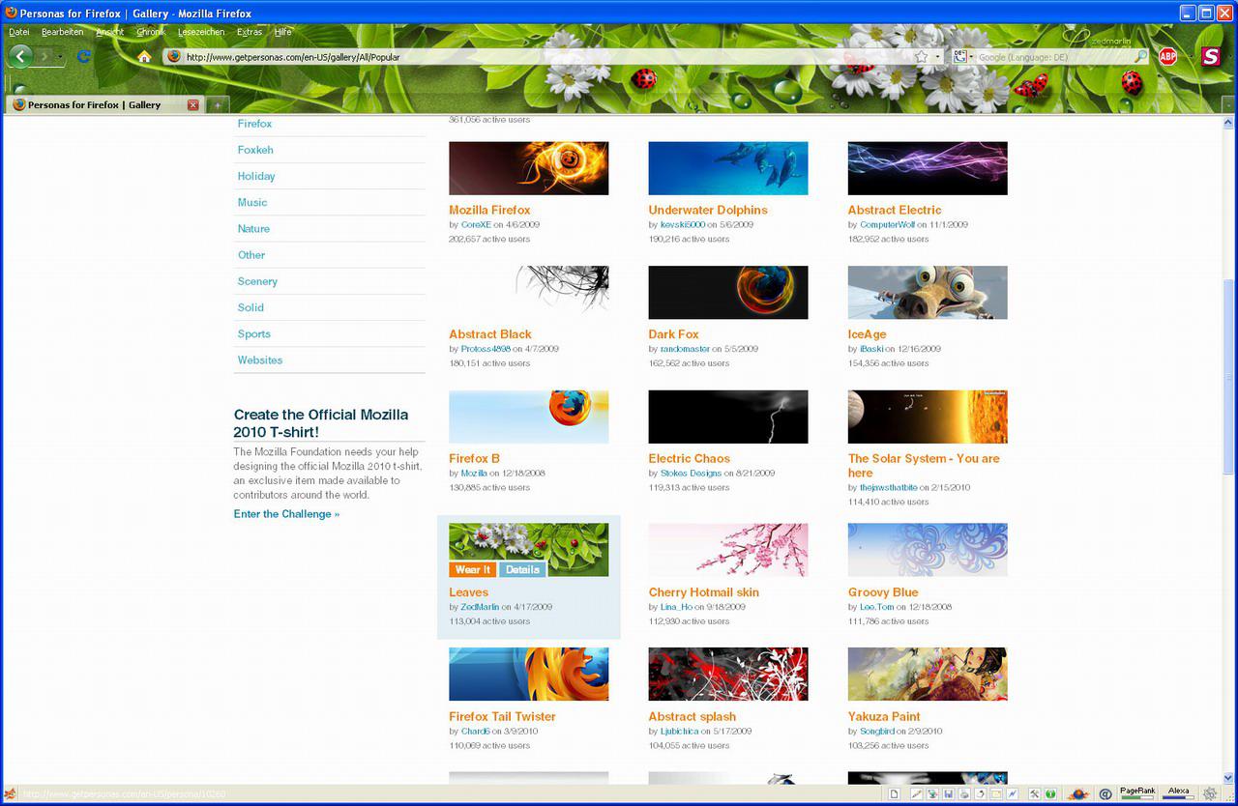Screen dimensions: 1238x806
Task: Open the Groovy Blue persona title
Action: coord(883,592)
